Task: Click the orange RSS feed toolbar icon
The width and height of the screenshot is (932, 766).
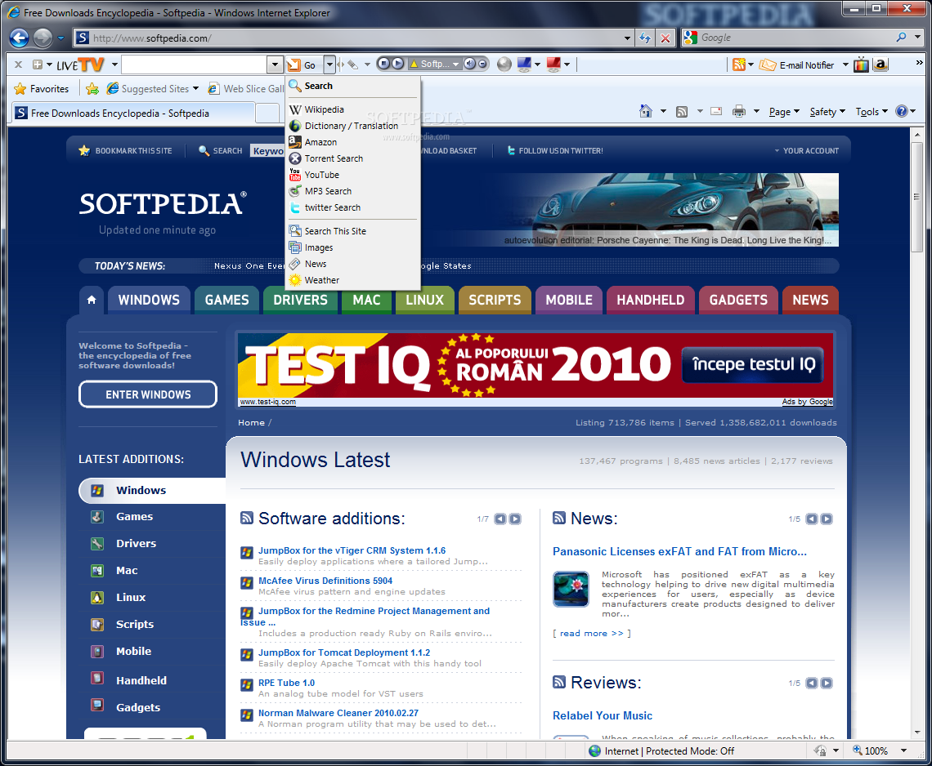Action: tap(739, 65)
